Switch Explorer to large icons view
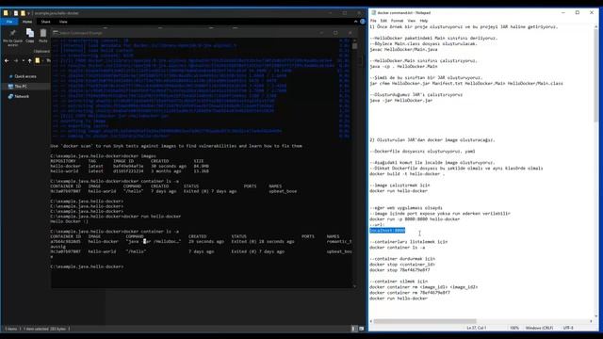This screenshot has width=603, height=339. click(x=361, y=329)
